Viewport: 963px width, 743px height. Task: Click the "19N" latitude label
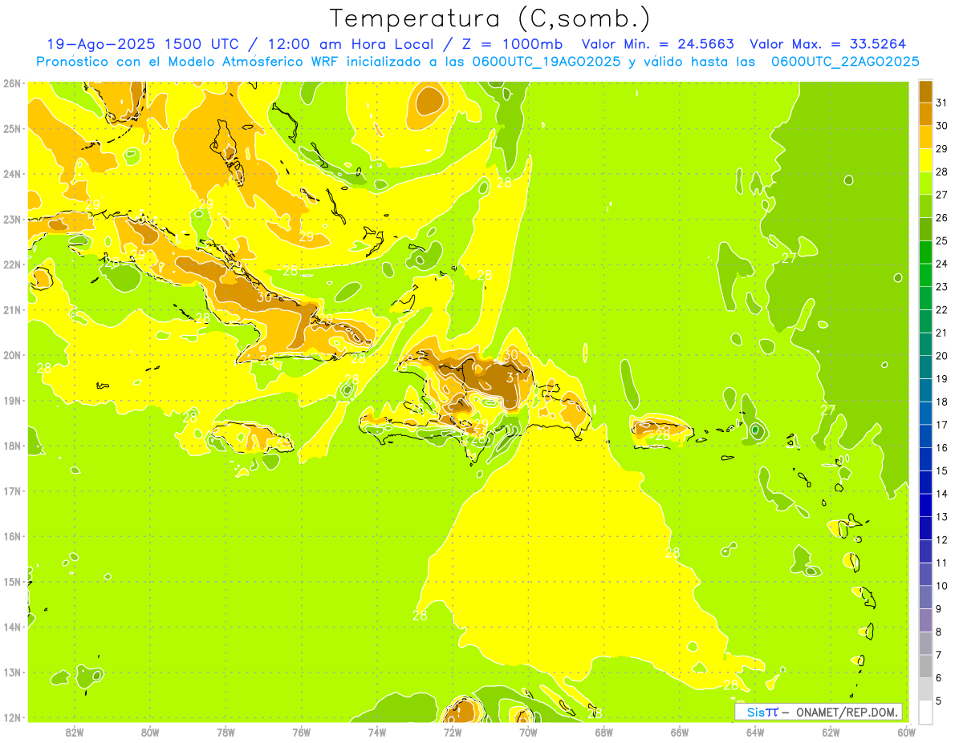coord(12,400)
